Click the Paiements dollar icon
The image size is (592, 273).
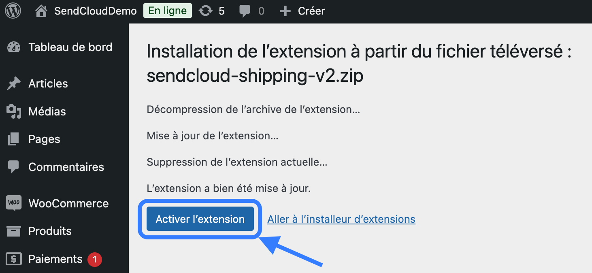point(14,259)
